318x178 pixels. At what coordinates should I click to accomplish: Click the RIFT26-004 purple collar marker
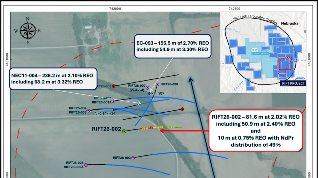pyautogui.click(x=88, y=110)
